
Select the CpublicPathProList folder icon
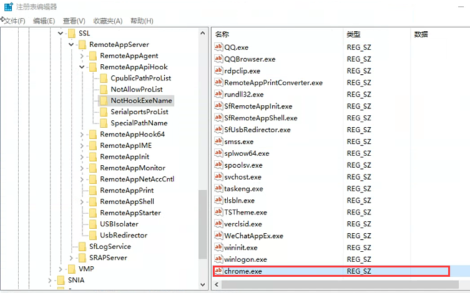point(104,78)
